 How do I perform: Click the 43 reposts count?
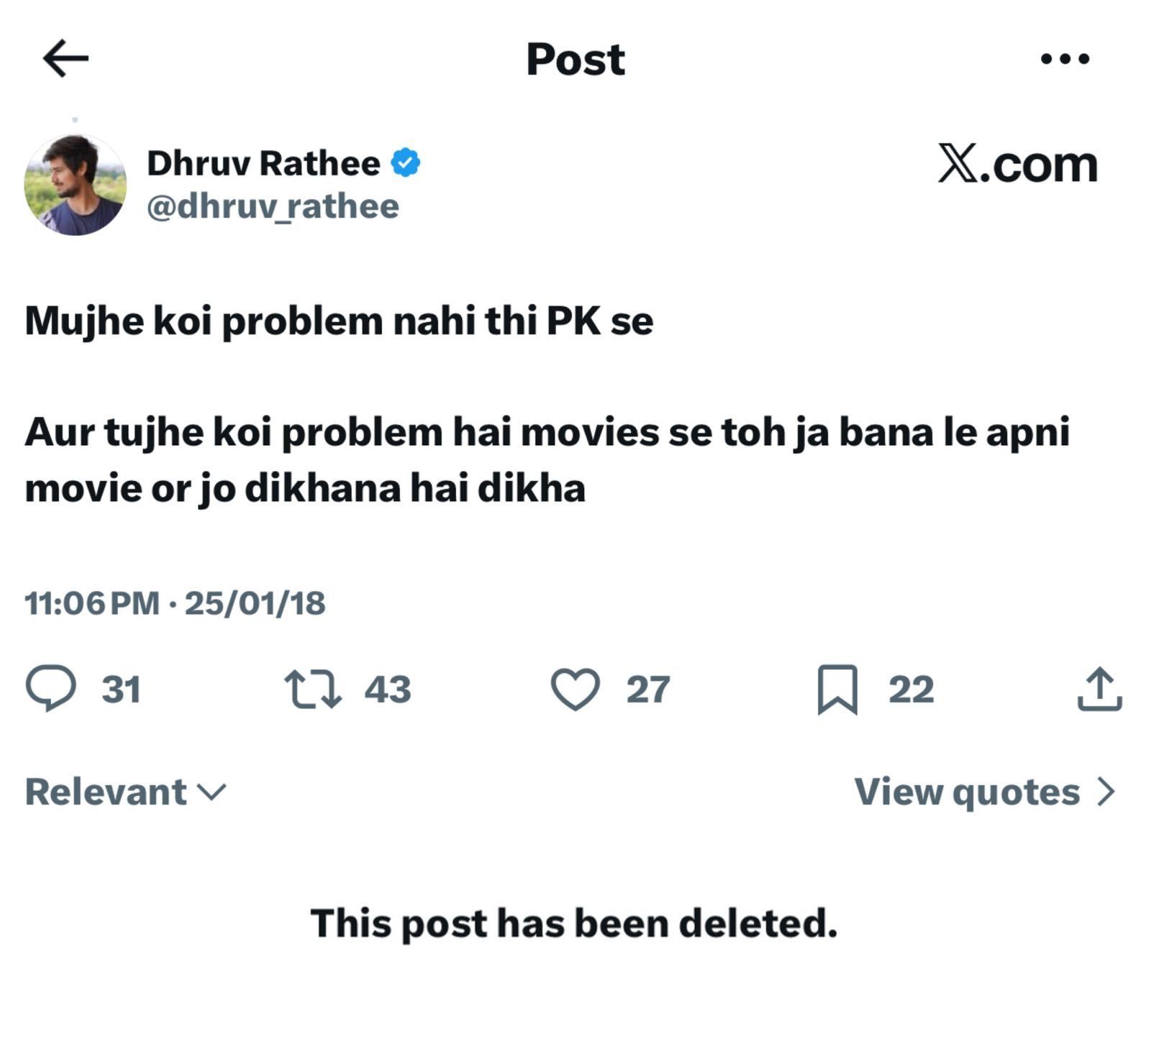tap(388, 689)
